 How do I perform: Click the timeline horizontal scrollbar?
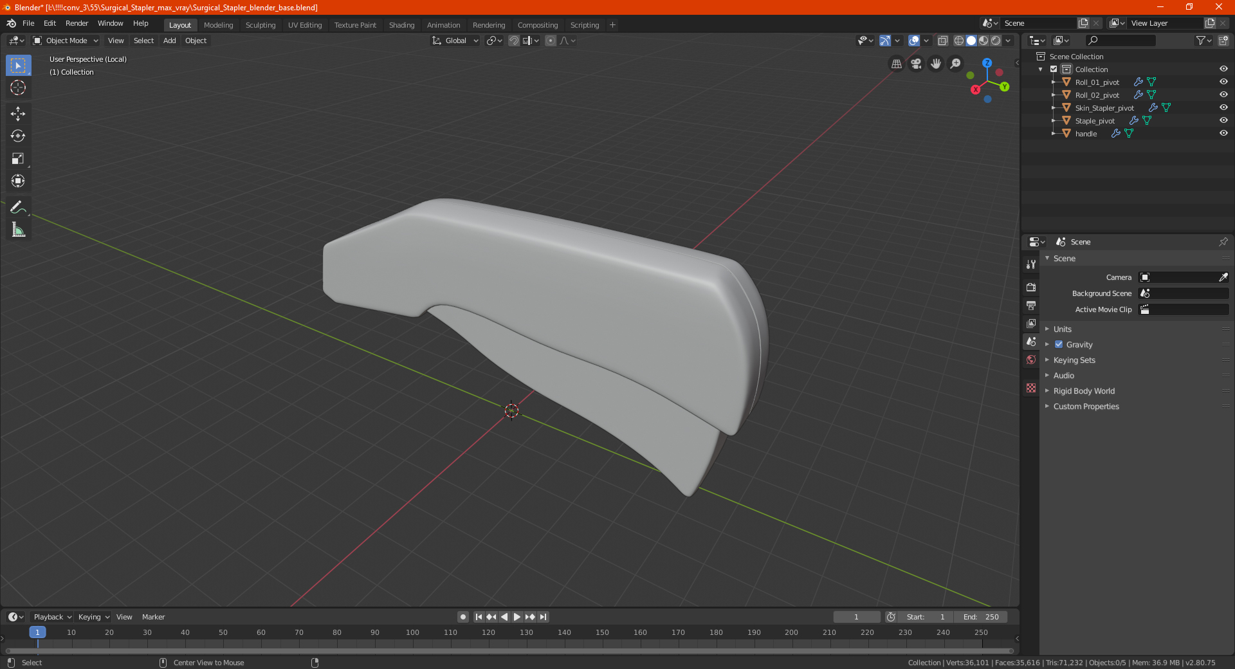pyautogui.click(x=509, y=651)
